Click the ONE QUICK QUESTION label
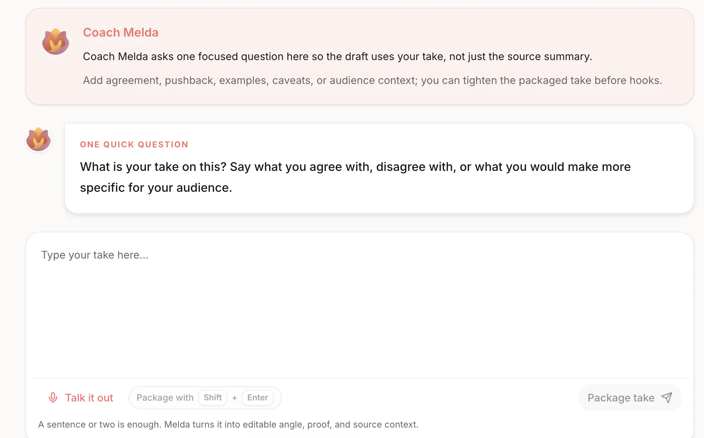Screen dimensions: 704x438 134,144
